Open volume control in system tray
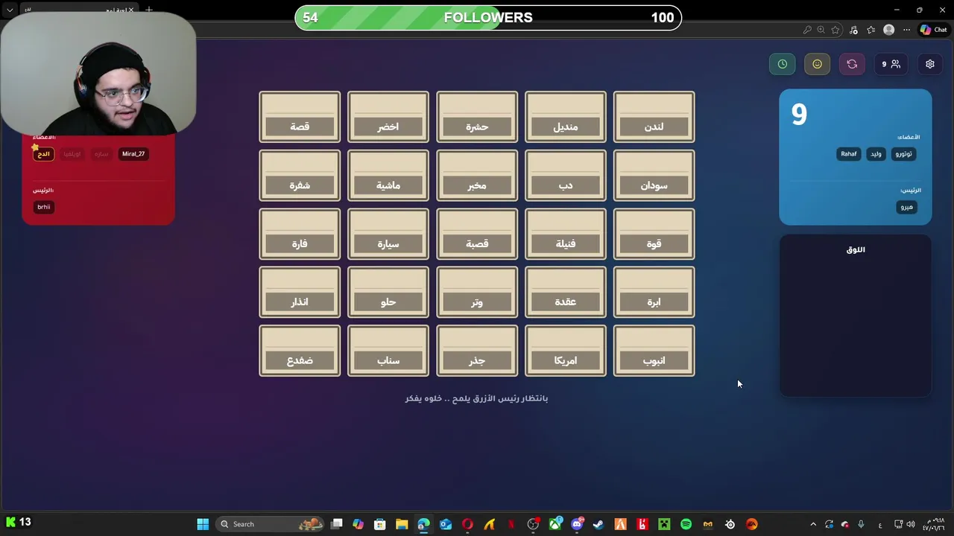The width and height of the screenshot is (954, 536). [x=912, y=524]
